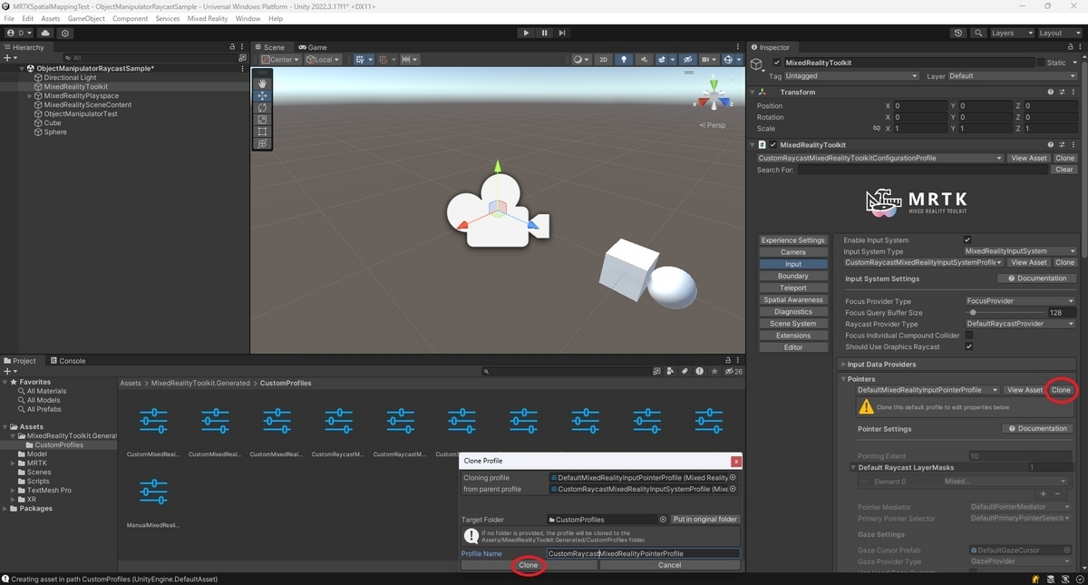
Task: Open Transform component more options menu
Action: tap(1073, 92)
